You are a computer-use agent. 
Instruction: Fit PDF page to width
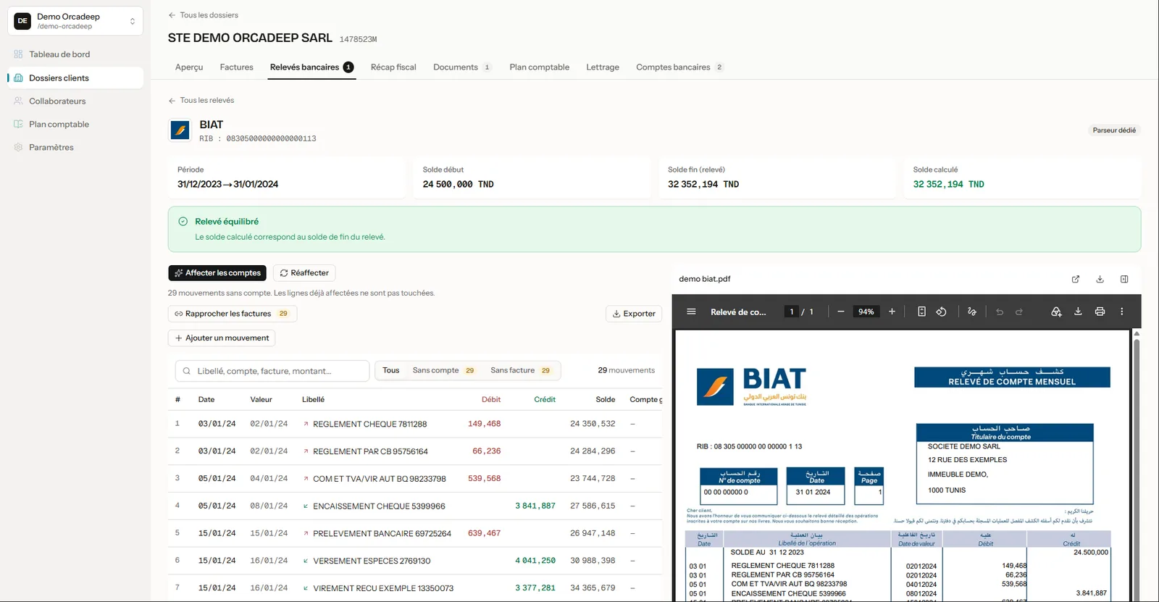click(x=921, y=312)
